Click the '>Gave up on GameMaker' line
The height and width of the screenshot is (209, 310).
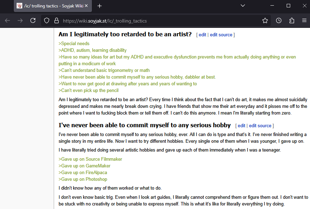pos(84,166)
